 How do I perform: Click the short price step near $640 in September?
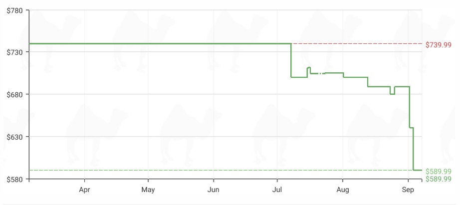tap(411, 128)
